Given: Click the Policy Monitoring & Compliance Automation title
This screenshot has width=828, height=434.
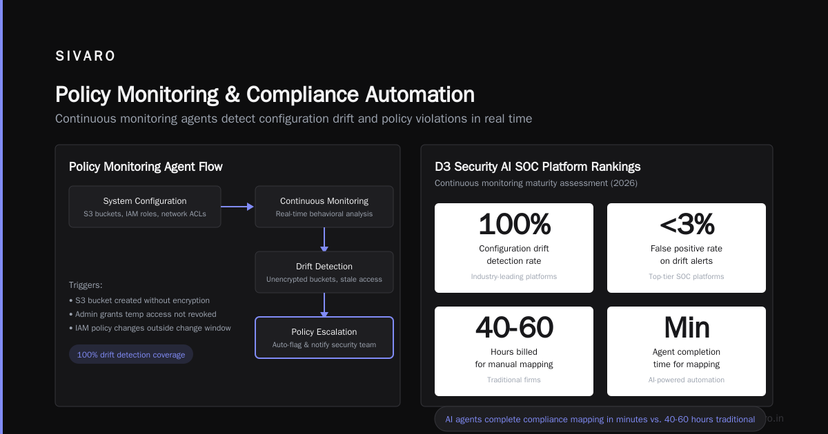Looking at the screenshot, I should [x=265, y=94].
